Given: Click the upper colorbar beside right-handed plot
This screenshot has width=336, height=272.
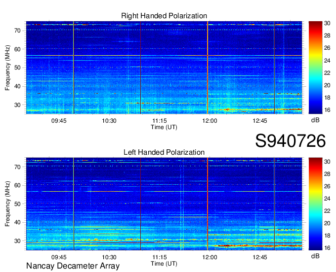Looking at the screenshot, I should point(315,68).
